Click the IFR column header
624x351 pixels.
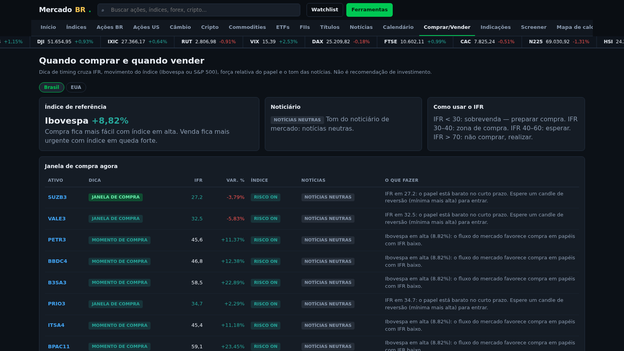[199, 180]
